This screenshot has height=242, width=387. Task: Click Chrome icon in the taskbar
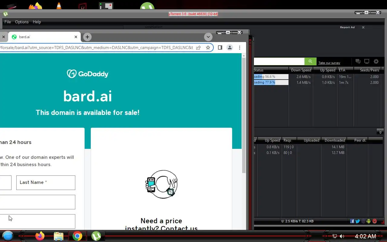coord(77,236)
